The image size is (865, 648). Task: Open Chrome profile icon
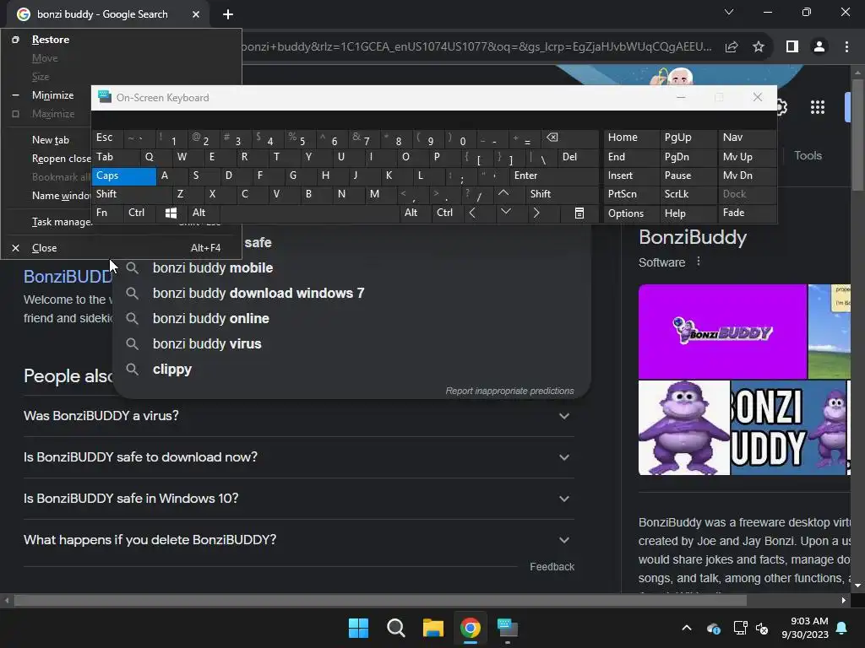[819, 47]
